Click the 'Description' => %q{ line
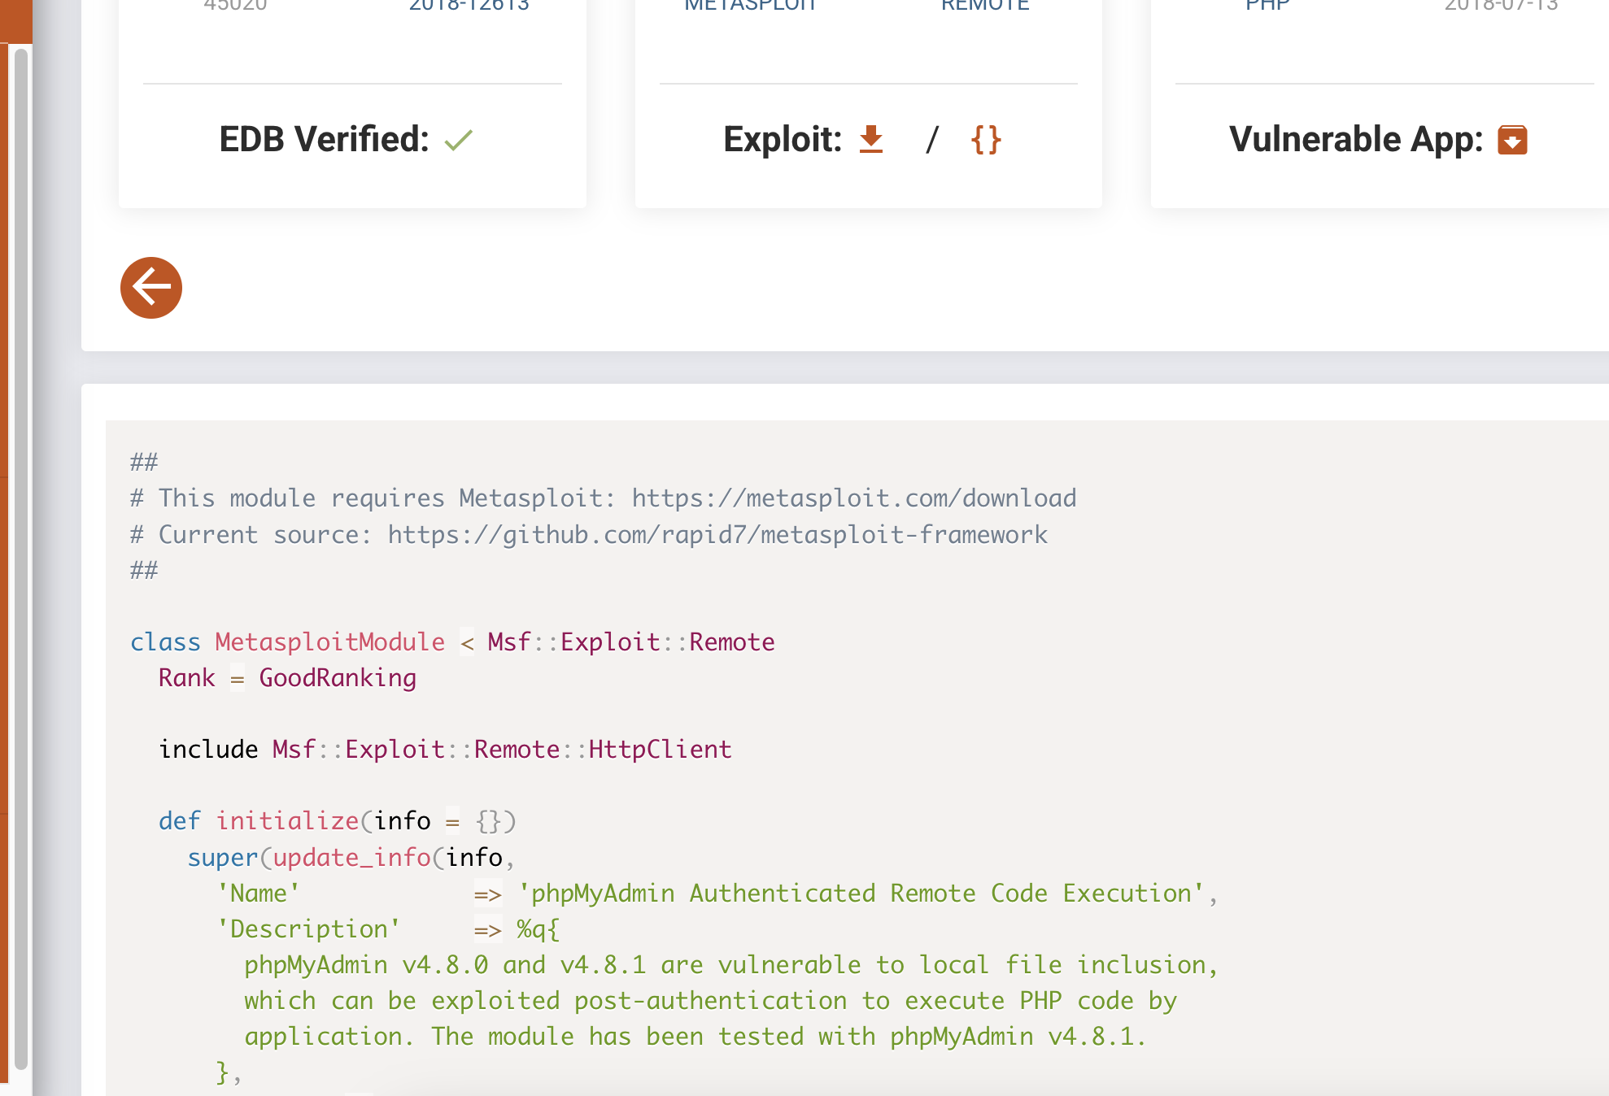Image resolution: width=1609 pixels, height=1096 pixels. coord(389,929)
